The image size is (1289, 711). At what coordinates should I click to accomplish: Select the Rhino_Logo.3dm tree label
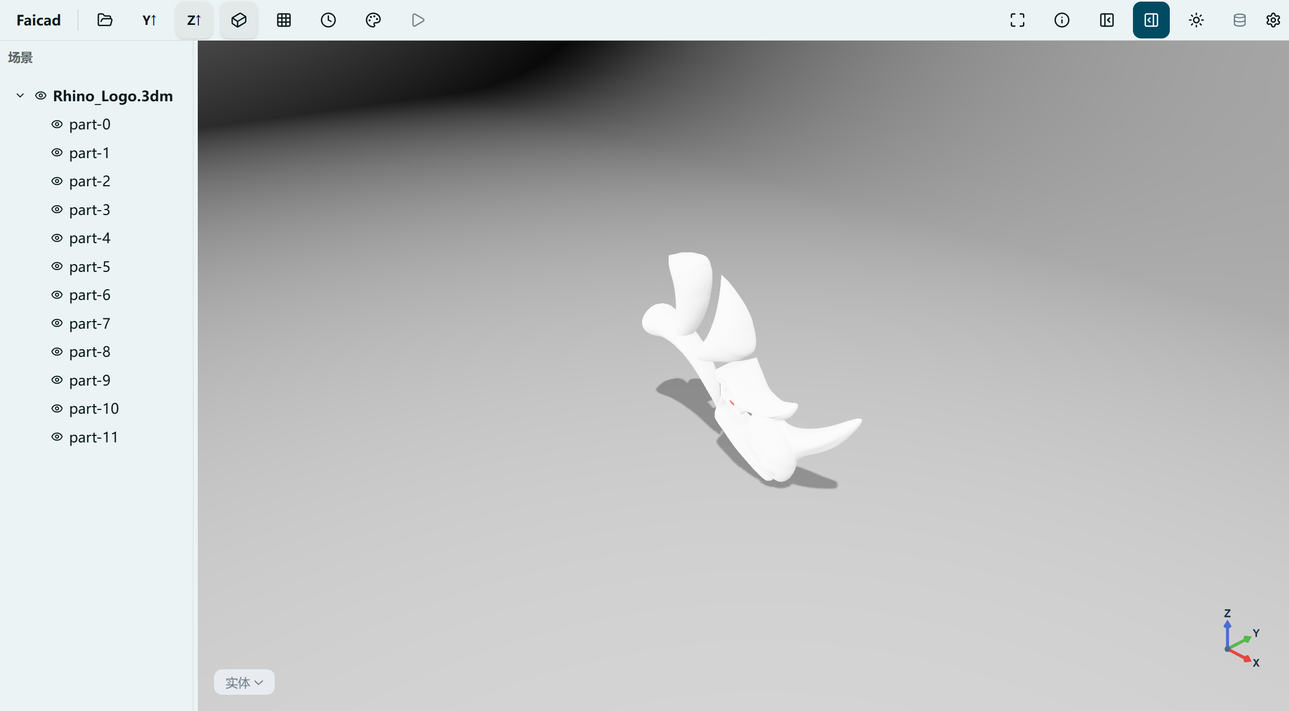pos(113,96)
